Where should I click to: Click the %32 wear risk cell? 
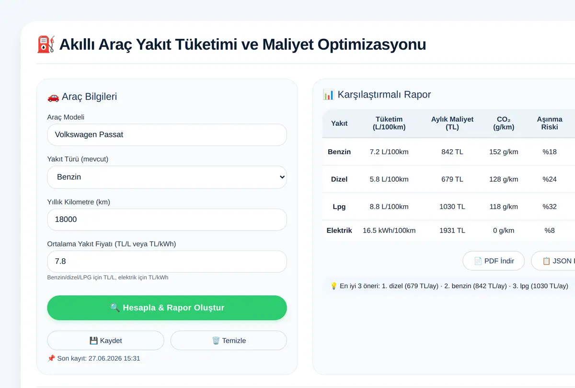point(550,207)
